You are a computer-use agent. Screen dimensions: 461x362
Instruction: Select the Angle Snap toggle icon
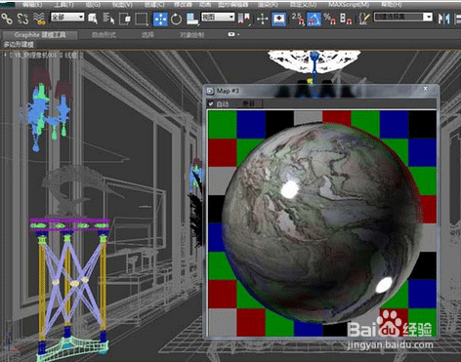click(314, 19)
